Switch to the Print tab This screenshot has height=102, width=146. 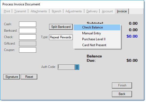(x=7, y=11)
